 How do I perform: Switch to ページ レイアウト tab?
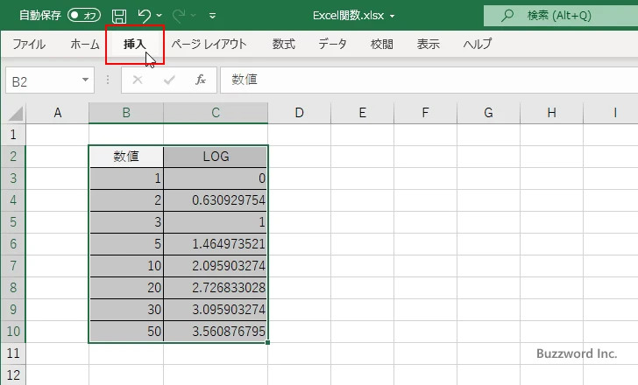pos(209,44)
